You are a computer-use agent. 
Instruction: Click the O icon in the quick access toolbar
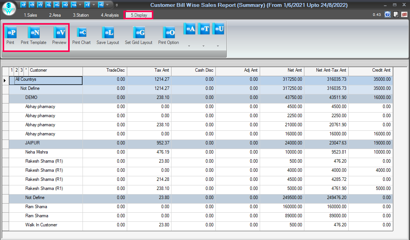[x=65, y=5]
